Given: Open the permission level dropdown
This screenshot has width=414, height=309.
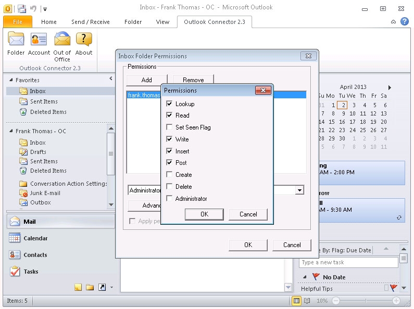Looking at the screenshot, I should coord(299,190).
